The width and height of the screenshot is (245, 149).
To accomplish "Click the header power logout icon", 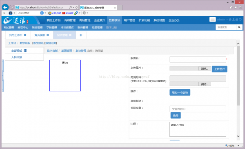I will pyautogui.click(x=241, y=20).
